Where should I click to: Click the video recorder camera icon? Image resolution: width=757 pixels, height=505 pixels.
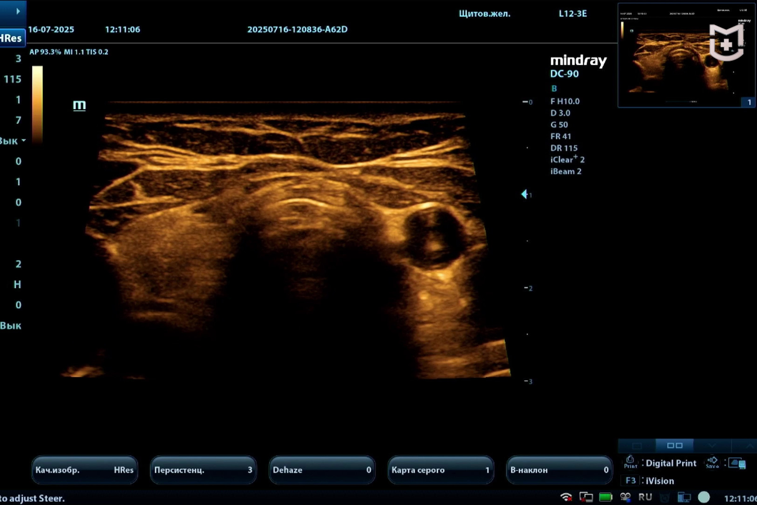coord(625,497)
